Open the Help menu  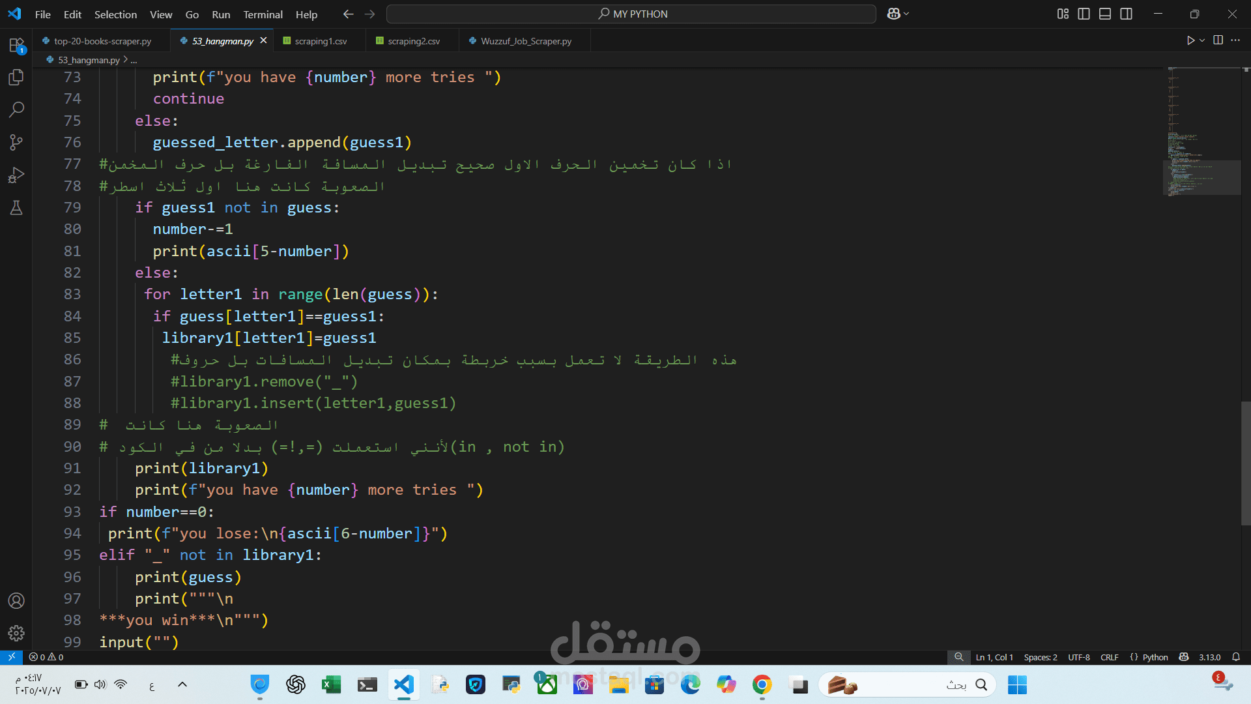tap(306, 14)
